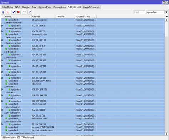
Task: Select row with address 202.158.92.206
Action: click(x=83, y=101)
